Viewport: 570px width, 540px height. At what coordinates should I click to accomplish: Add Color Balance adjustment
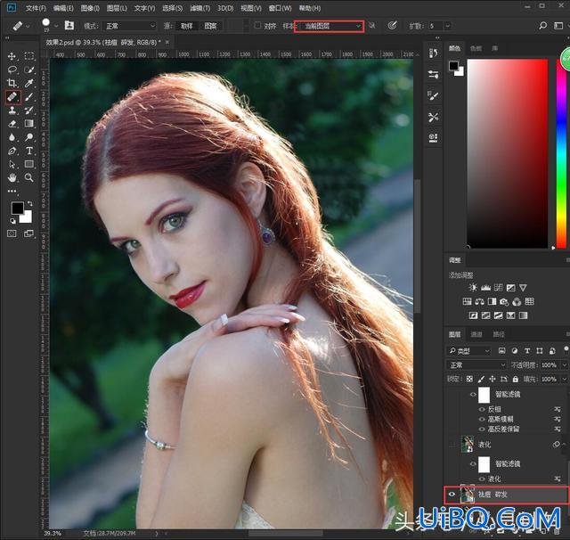[x=479, y=301]
